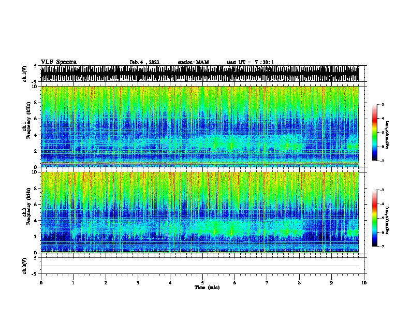
Task: Click the "3" tick on the time axis
Action: pyautogui.click(x=138, y=282)
